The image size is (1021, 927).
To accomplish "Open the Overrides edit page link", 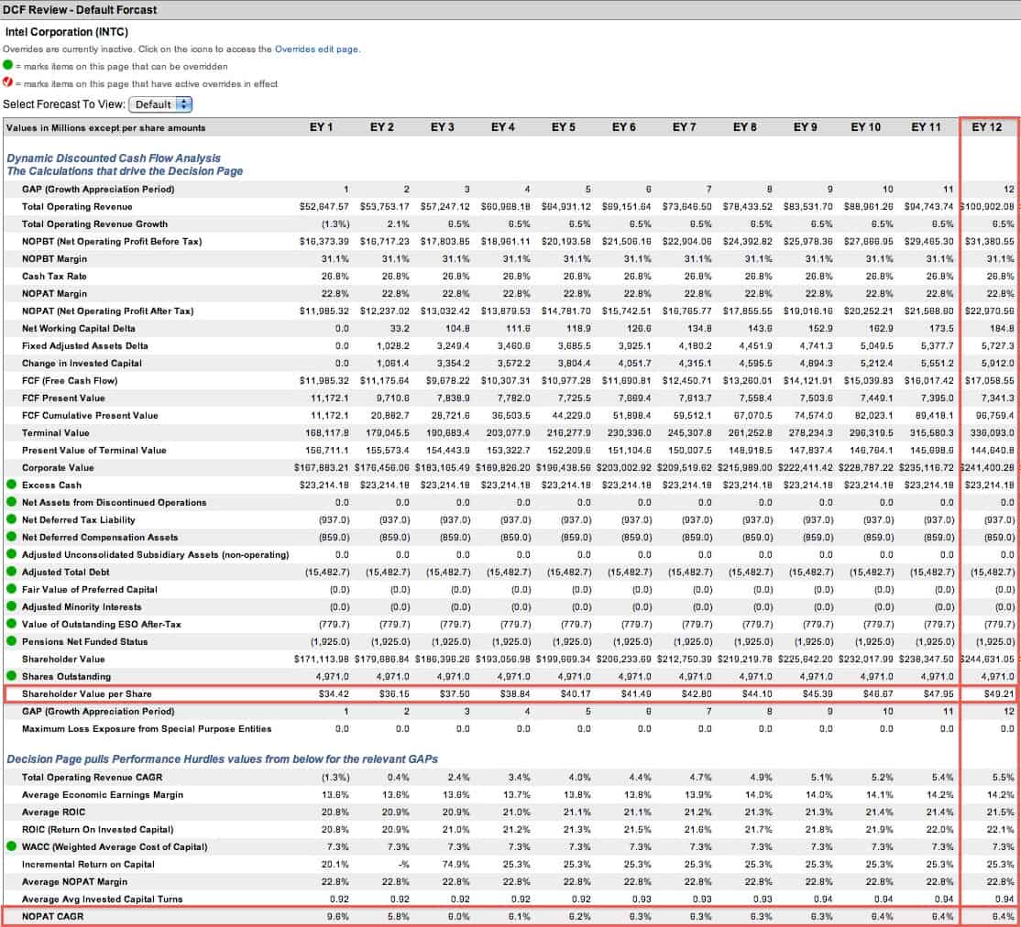I will click(316, 49).
